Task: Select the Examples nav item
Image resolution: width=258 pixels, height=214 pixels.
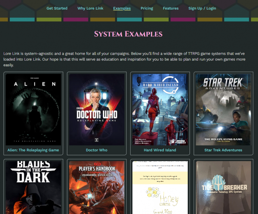Action: click(122, 8)
